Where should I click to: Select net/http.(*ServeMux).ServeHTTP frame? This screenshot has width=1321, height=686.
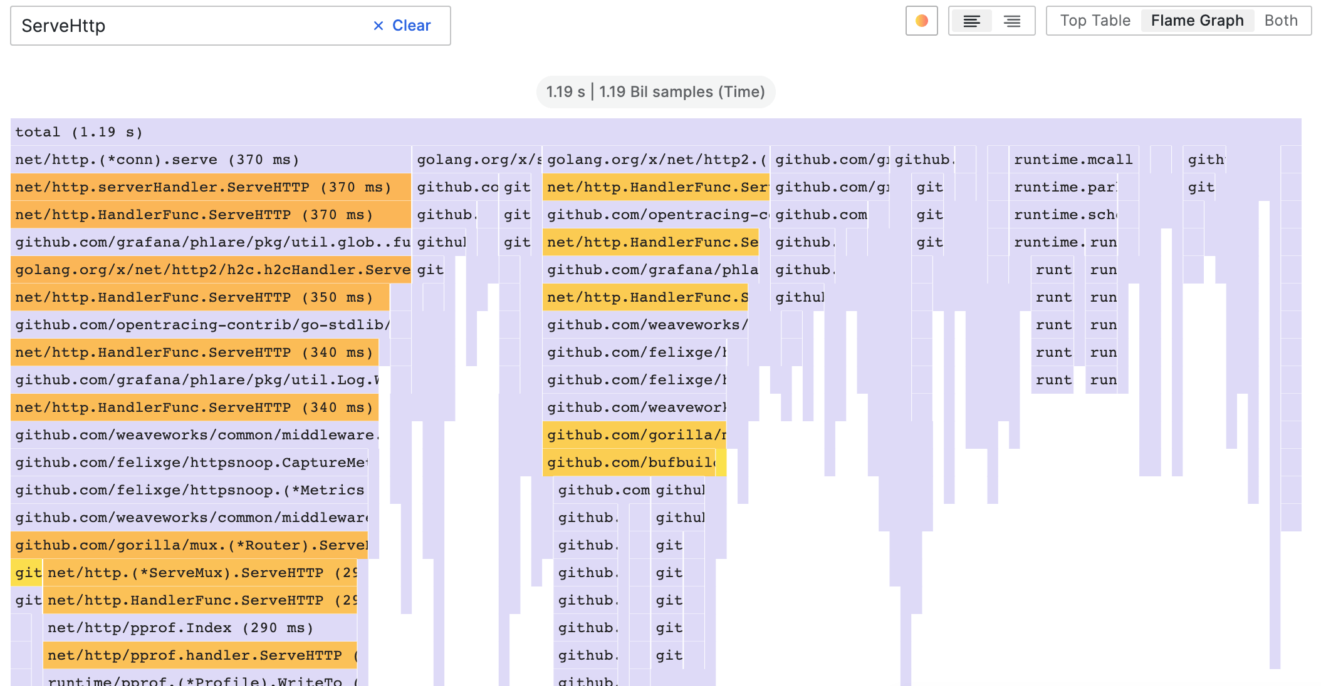(199, 573)
